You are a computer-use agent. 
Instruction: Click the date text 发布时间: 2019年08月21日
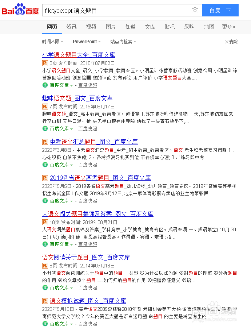[x=89, y=222]
